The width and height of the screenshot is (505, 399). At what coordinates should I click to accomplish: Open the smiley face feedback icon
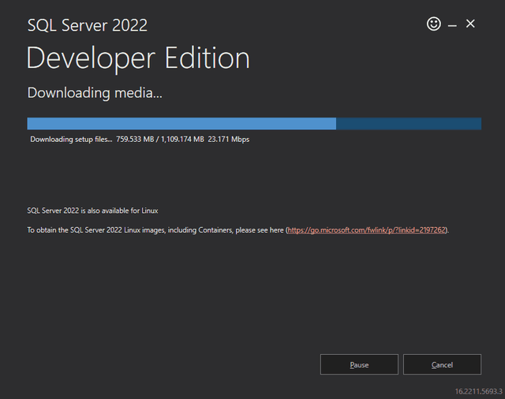(433, 24)
